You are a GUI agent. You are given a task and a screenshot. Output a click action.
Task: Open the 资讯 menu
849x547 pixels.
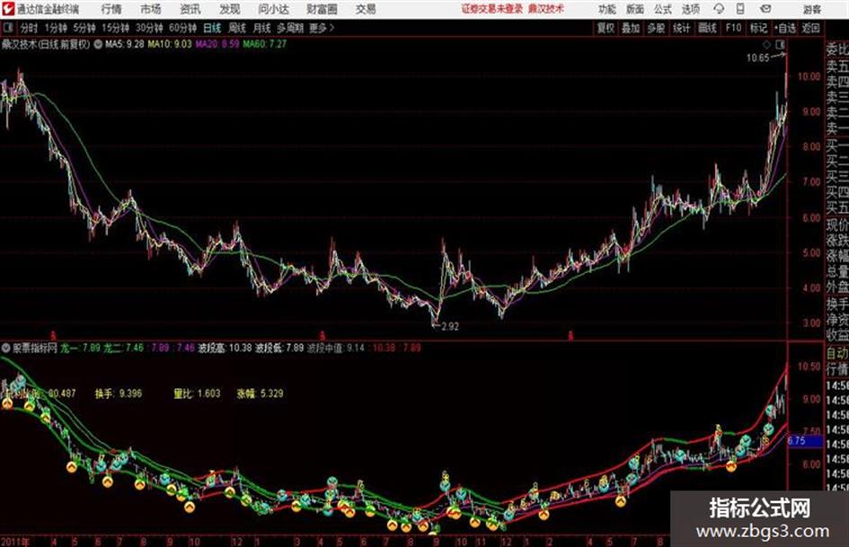190,9
